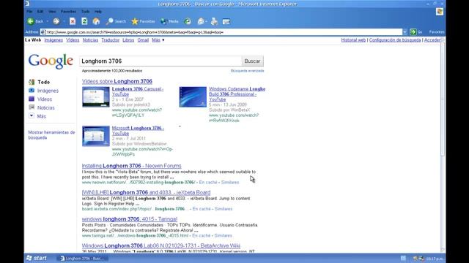Open the Help menu

(x=98, y=12)
